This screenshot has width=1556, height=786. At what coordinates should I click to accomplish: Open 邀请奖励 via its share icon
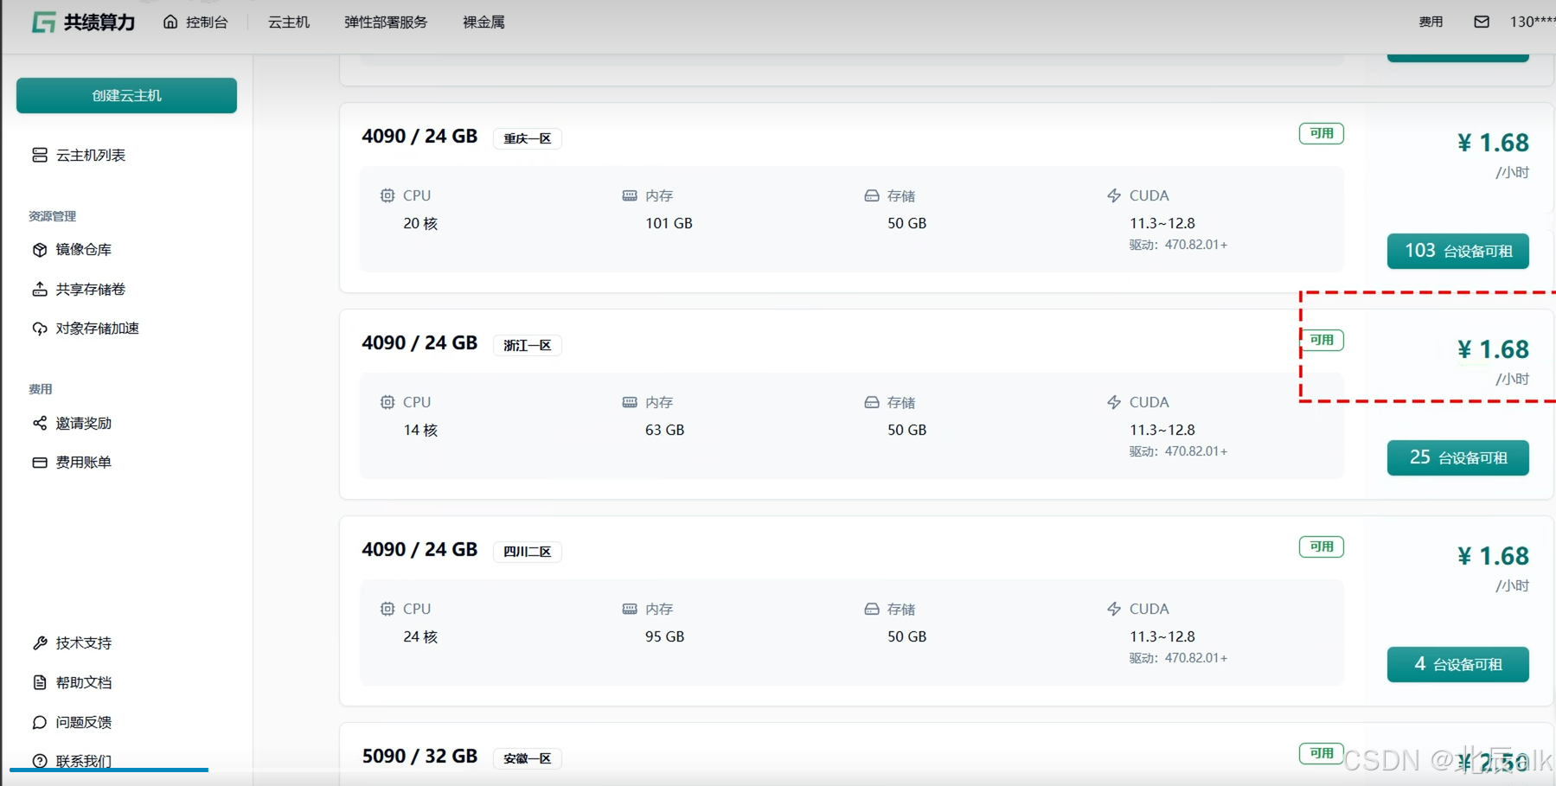pyautogui.click(x=40, y=423)
